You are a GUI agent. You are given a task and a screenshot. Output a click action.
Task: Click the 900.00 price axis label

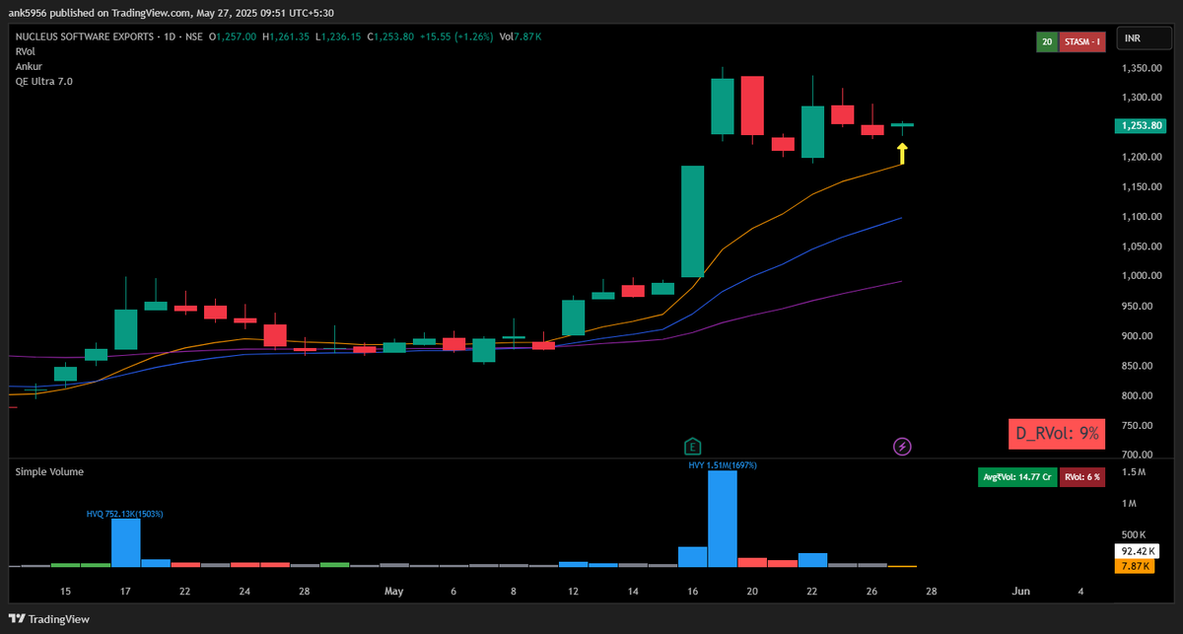click(1137, 336)
